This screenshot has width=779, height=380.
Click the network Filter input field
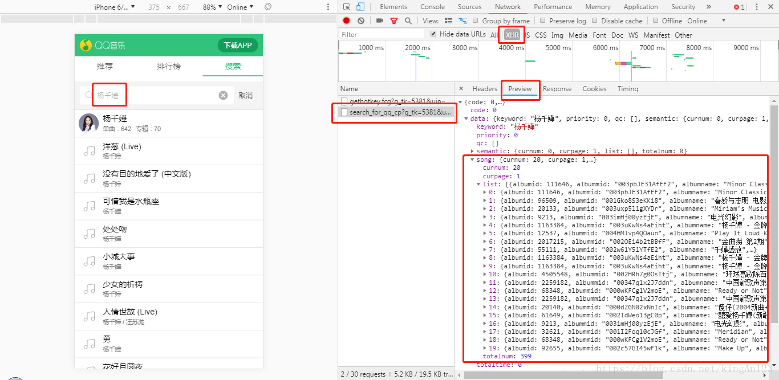pos(382,35)
